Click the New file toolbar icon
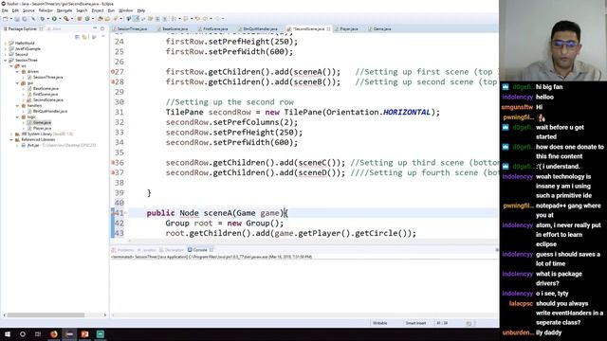 pyautogui.click(x=6, y=19)
